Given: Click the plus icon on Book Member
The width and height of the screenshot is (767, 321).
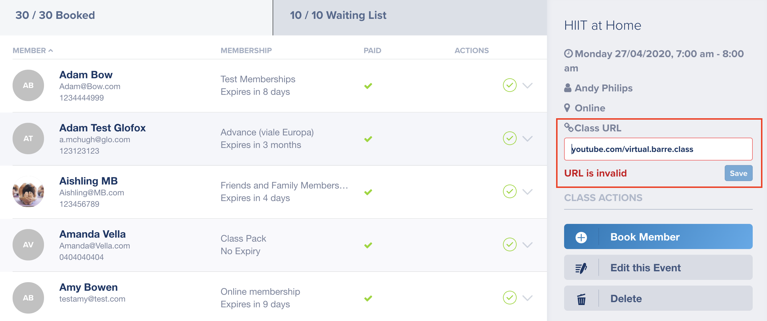Looking at the screenshot, I should point(581,237).
